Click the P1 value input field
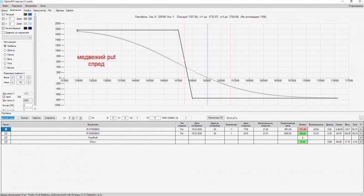This screenshot has width=364, height=196. click(155, 118)
